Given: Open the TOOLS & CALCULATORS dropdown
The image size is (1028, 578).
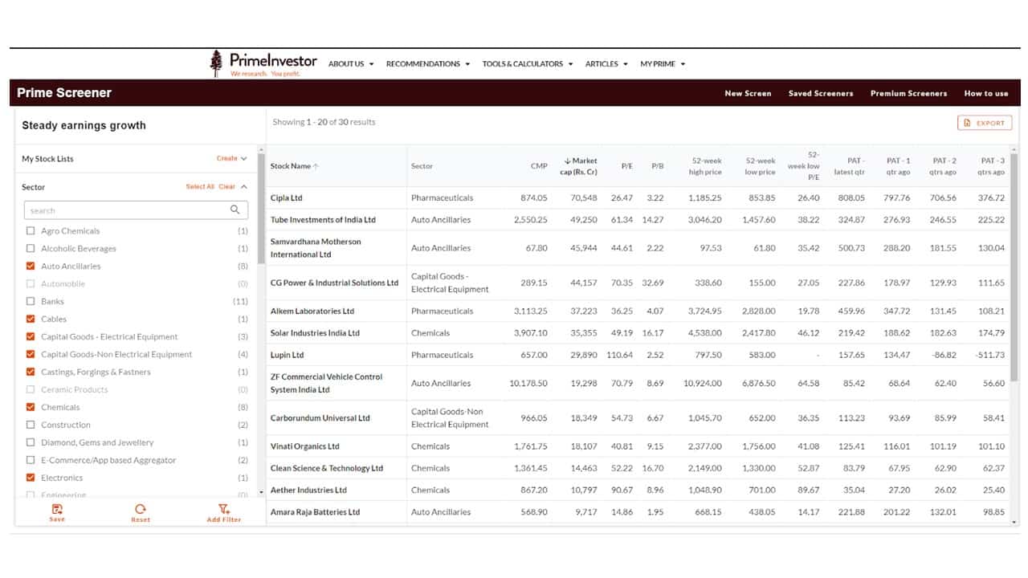Looking at the screenshot, I should coord(528,64).
